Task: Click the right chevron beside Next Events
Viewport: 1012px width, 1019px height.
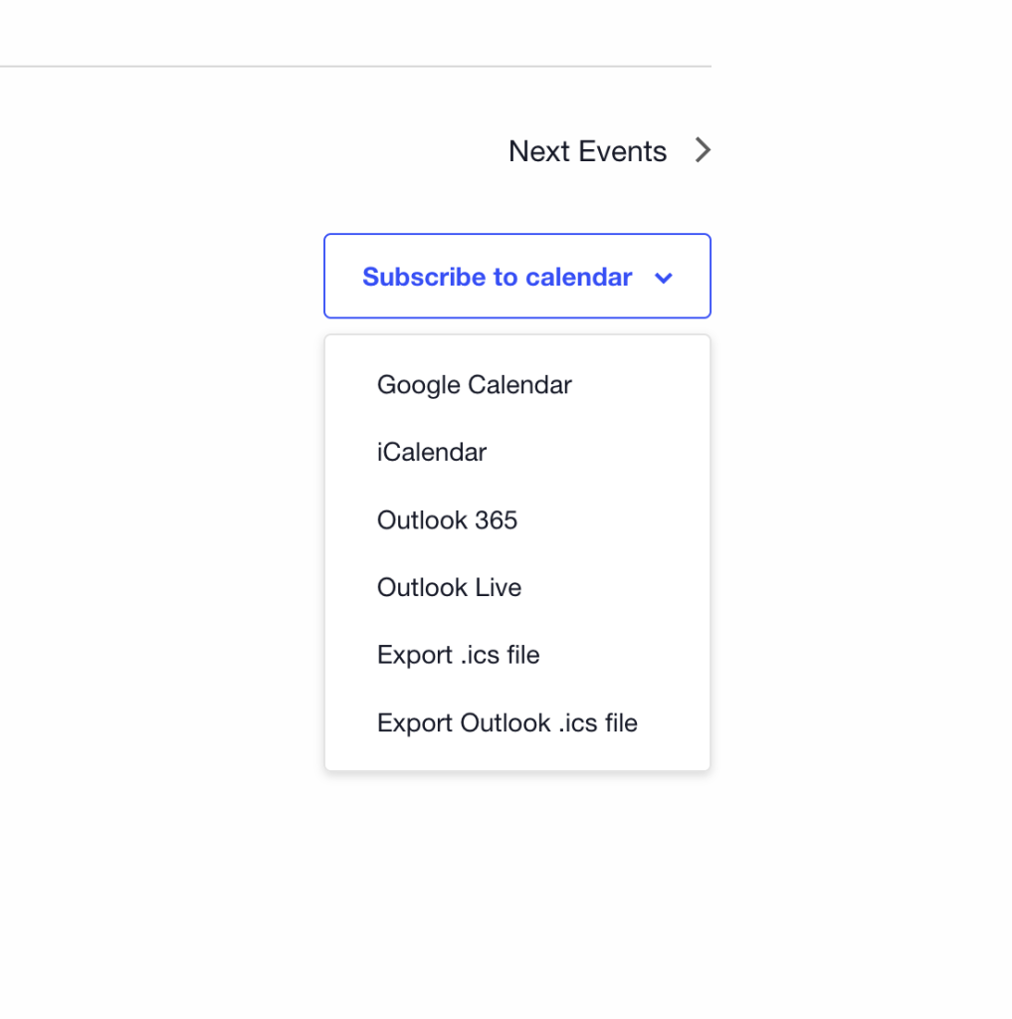Action: tap(703, 150)
